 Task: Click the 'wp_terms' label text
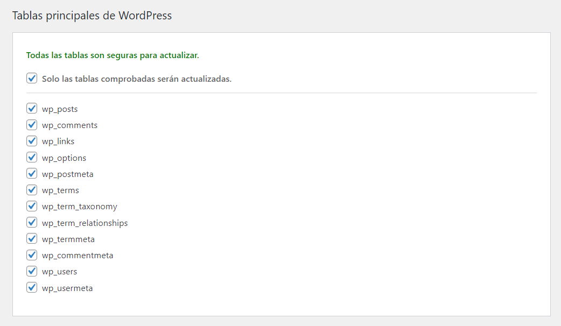[60, 190]
